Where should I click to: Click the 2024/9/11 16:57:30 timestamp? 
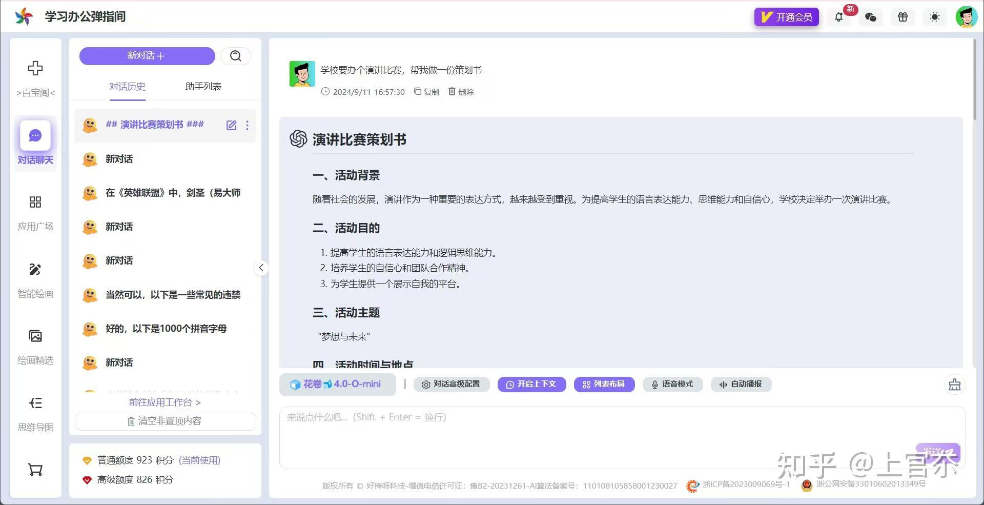tap(368, 92)
